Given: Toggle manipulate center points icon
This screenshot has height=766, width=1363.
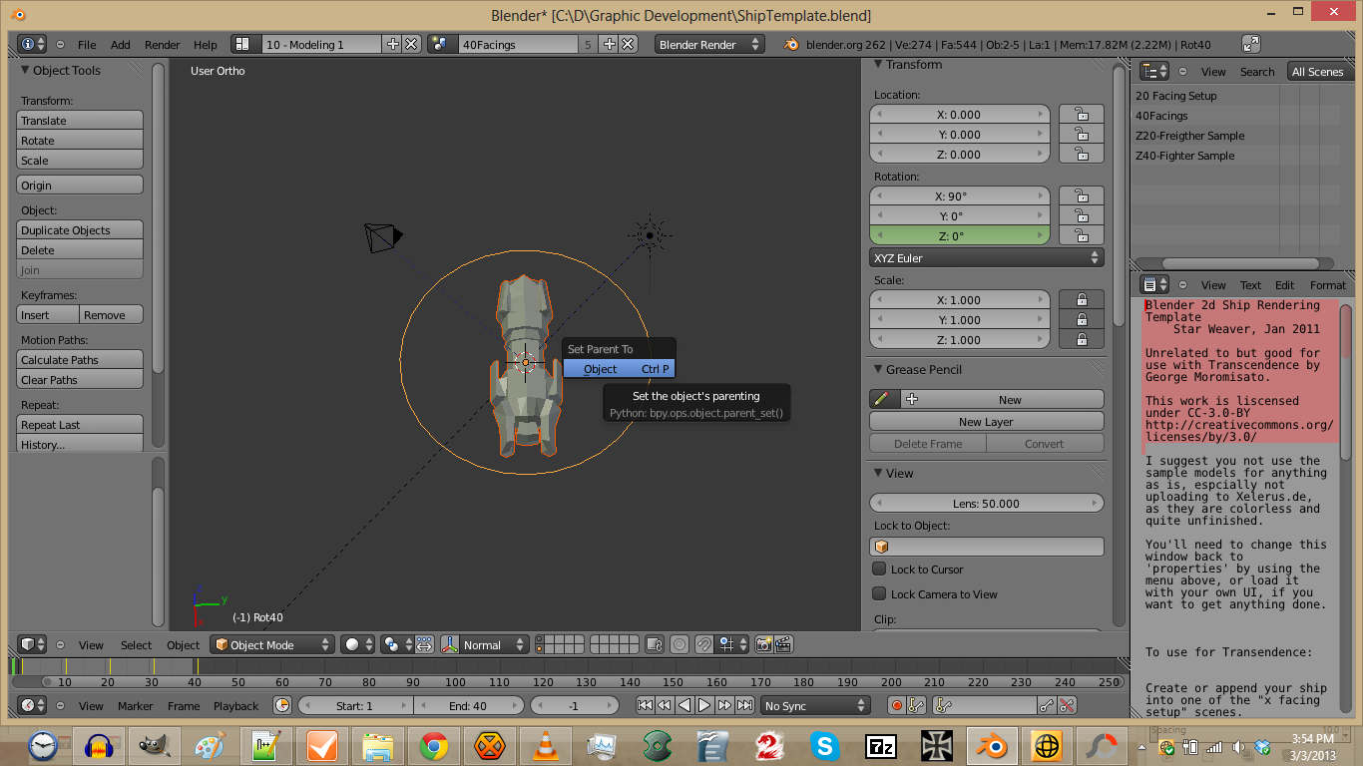Looking at the screenshot, I should click(424, 644).
